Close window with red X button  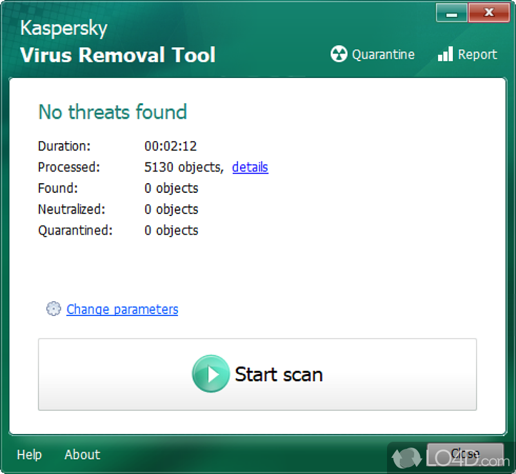[x=489, y=13]
